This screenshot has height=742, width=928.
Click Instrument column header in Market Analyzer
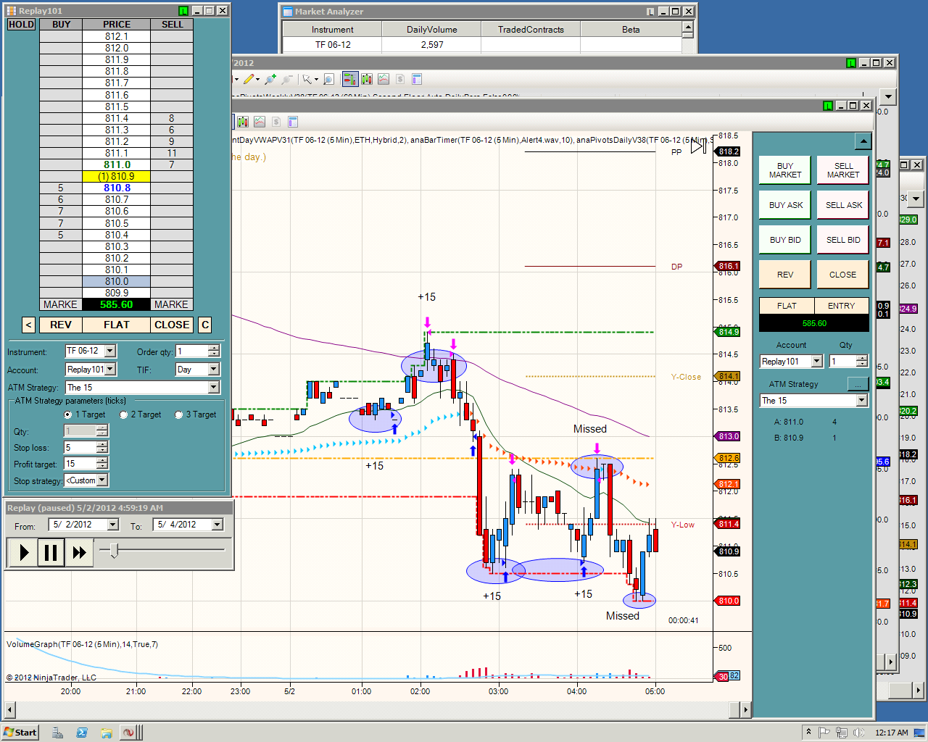point(332,30)
